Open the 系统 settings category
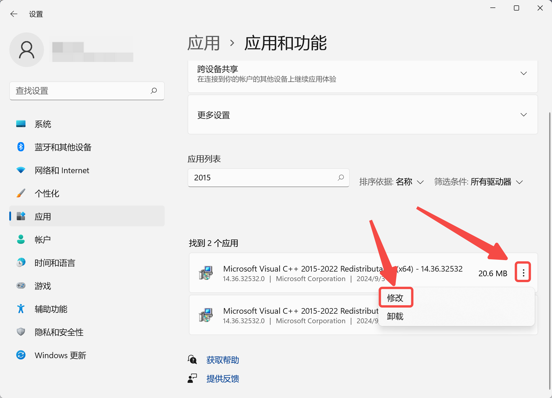Image resolution: width=552 pixels, height=398 pixels. tap(87, 124)
